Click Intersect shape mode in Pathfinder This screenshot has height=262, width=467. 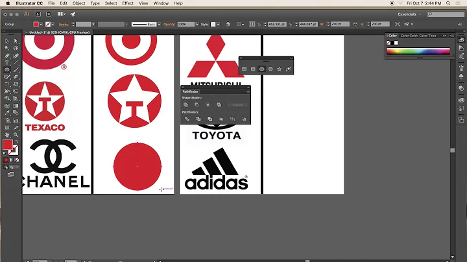point(208,105)
